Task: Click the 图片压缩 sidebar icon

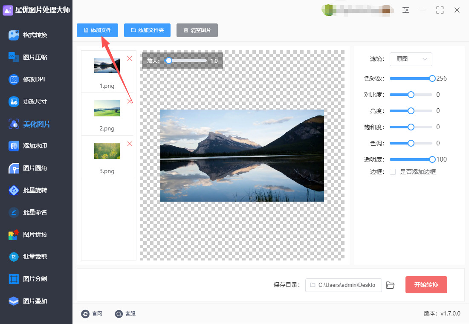Action: [14, 57]
